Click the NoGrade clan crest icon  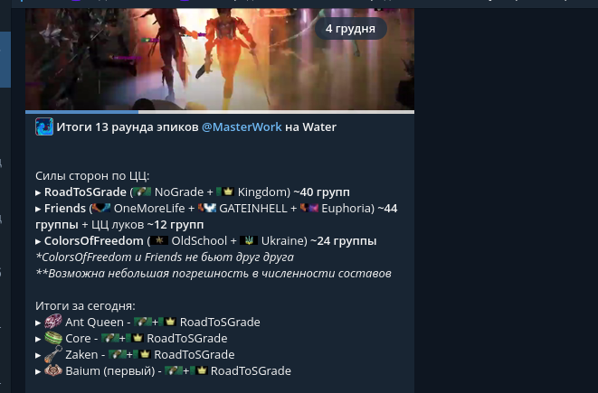pyautogui.click(x=142, y=192)
